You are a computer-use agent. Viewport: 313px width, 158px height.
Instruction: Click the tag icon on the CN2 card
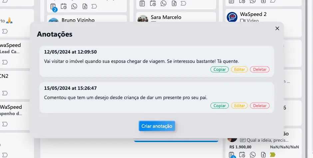[5, 93]
